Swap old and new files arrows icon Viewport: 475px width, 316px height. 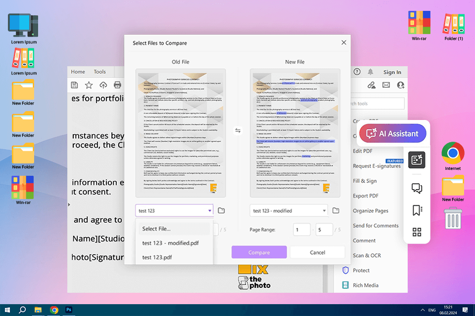238,130
